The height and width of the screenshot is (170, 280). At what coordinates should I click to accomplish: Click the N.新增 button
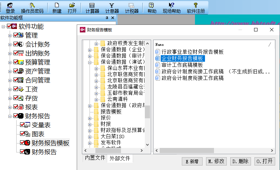[192, 161]
